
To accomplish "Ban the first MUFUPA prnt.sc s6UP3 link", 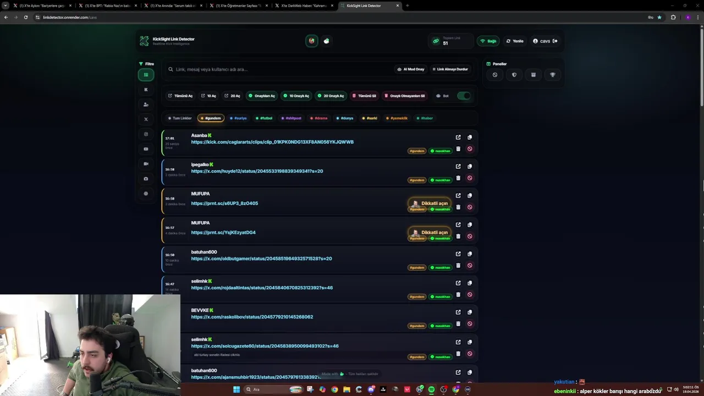I will (x=470, y=207).
